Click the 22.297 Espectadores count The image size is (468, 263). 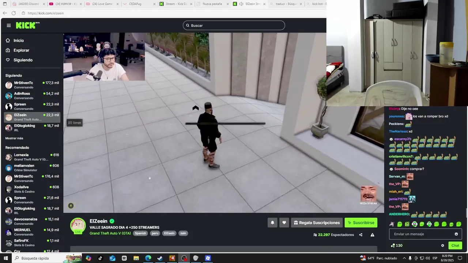coord(333,235)
